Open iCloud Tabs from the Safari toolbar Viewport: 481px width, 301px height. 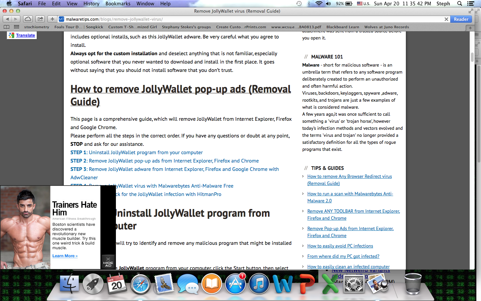click(x=28, y=19)
